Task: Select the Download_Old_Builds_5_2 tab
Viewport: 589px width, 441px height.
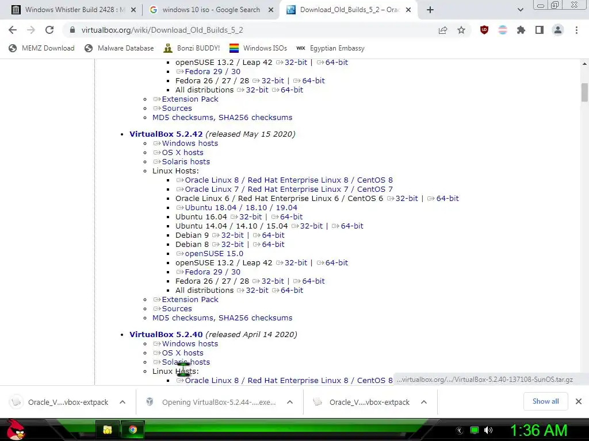Action: coord(349,10)
